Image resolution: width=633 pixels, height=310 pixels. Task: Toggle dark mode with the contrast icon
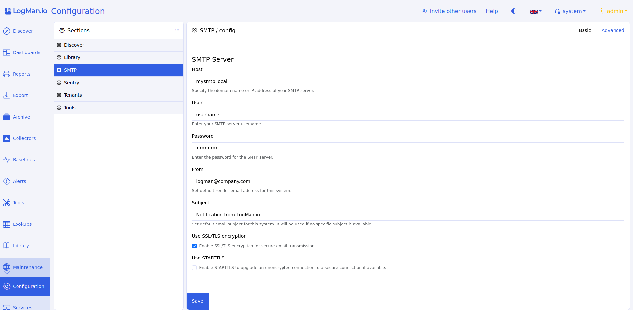[514, 11]
